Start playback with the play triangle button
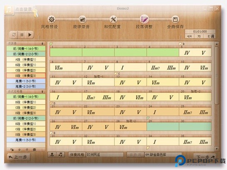This screenshot has width=227, height=170. (30, 35)
